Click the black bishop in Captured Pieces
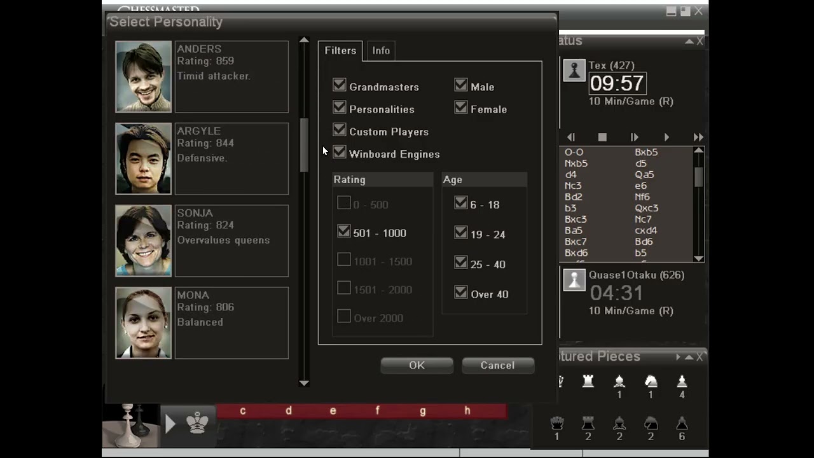The image size is (814, 458). pos(619,423)
